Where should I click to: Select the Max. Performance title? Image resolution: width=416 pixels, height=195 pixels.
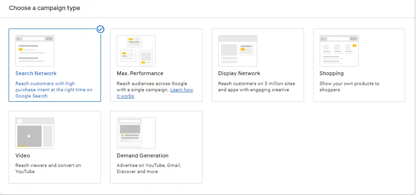pyautogui.click(x=140, y=73)
